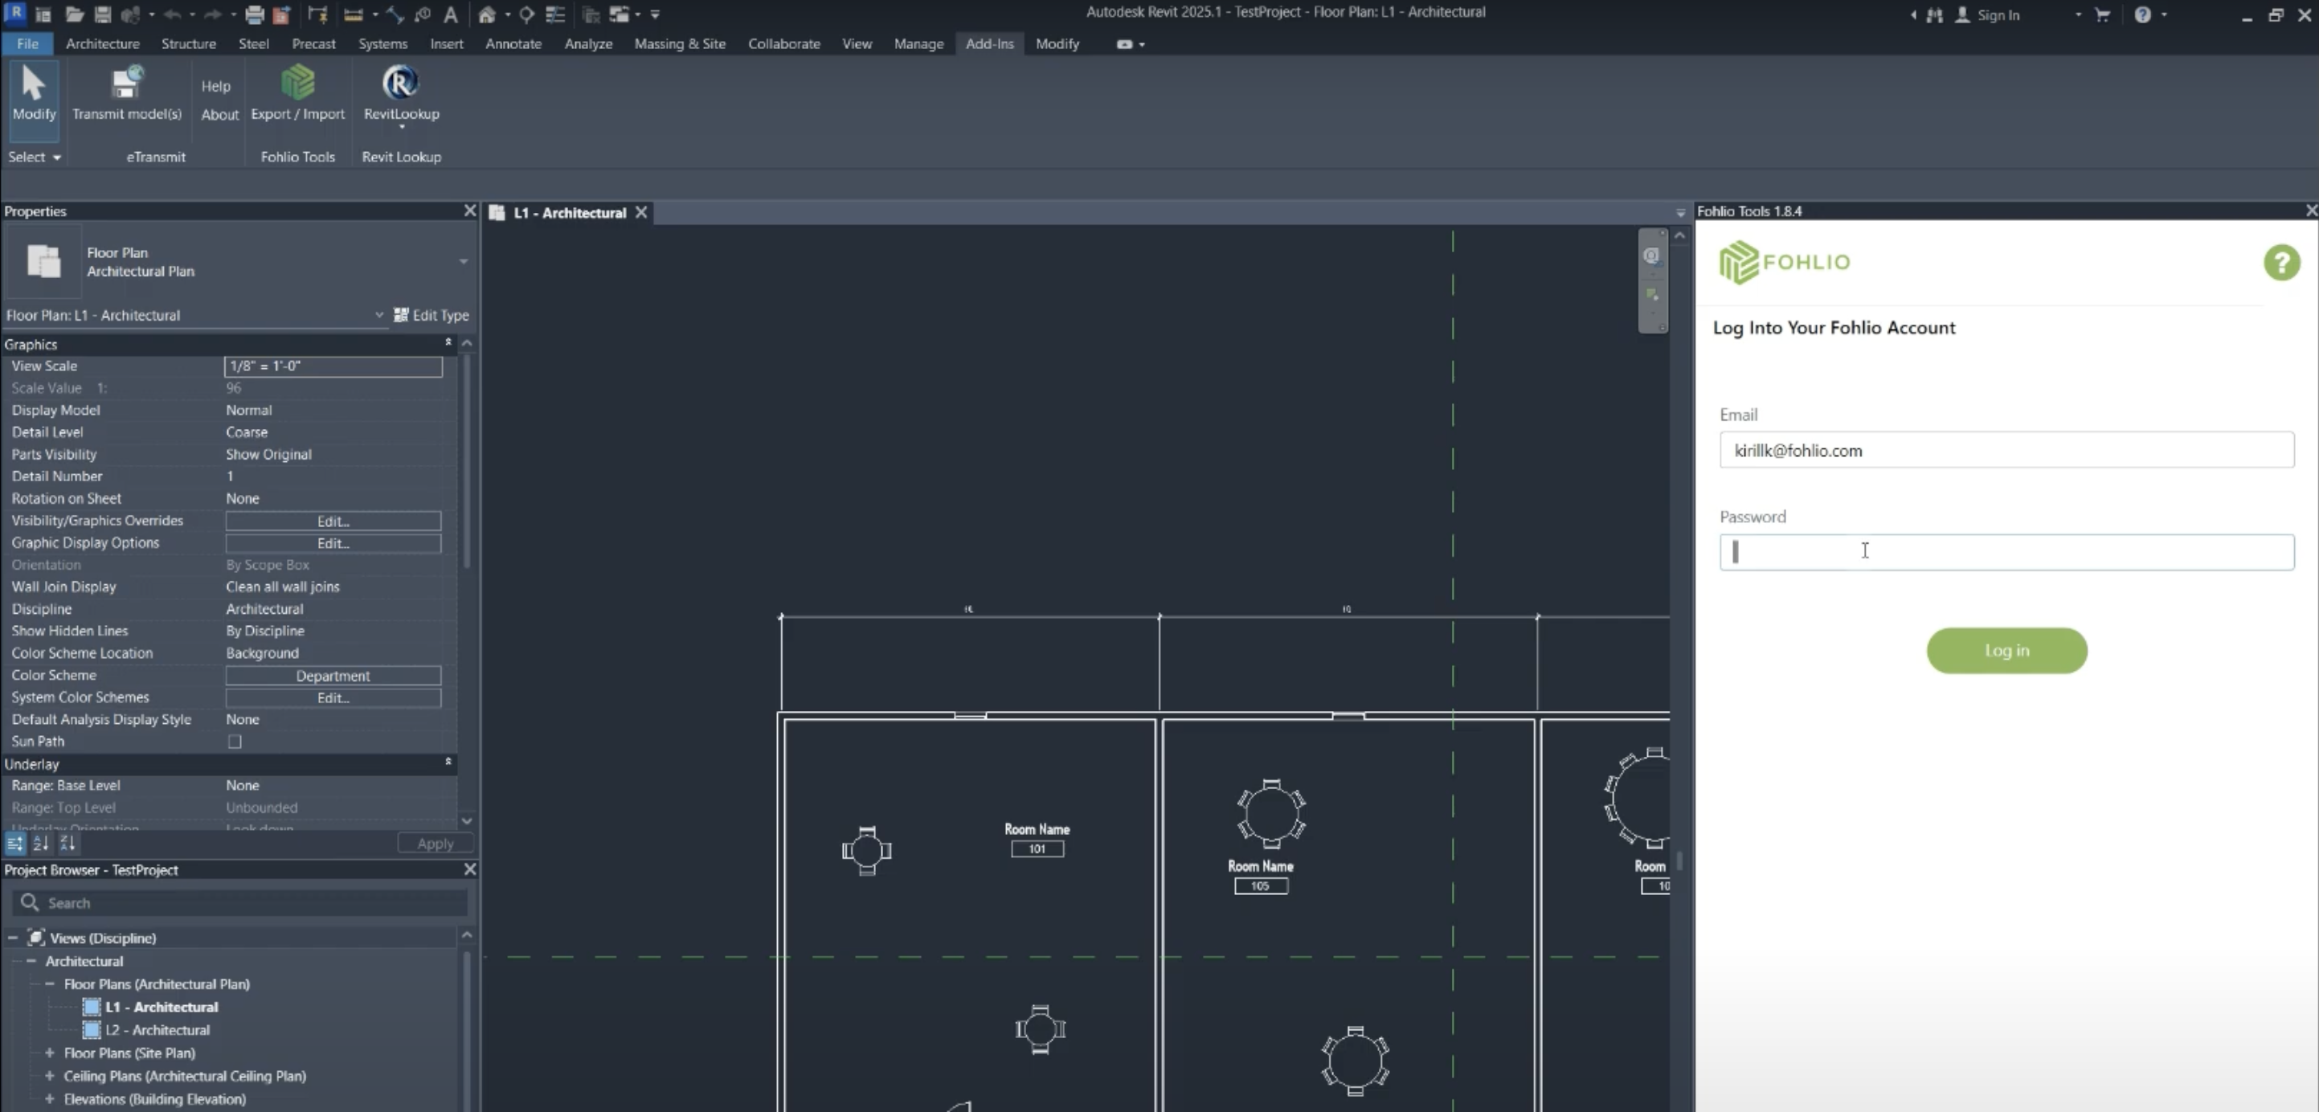Collapse the Graphics properties section
The height and width of the screenshot is (1112, 2319).
click(448, 343)
